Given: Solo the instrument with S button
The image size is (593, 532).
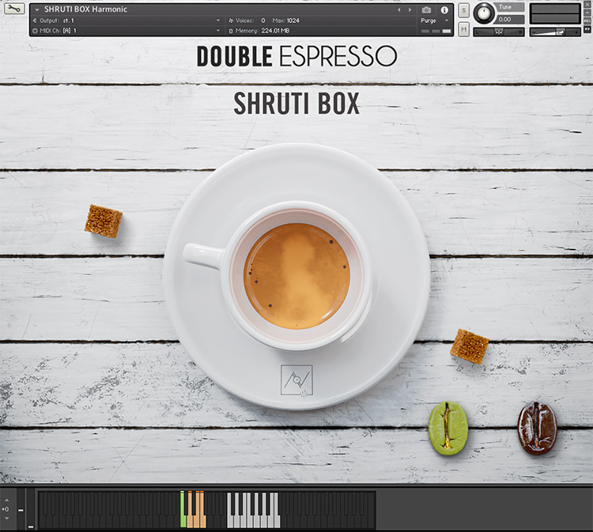Looking at the screenshot, I should click(x=463, y=10).
